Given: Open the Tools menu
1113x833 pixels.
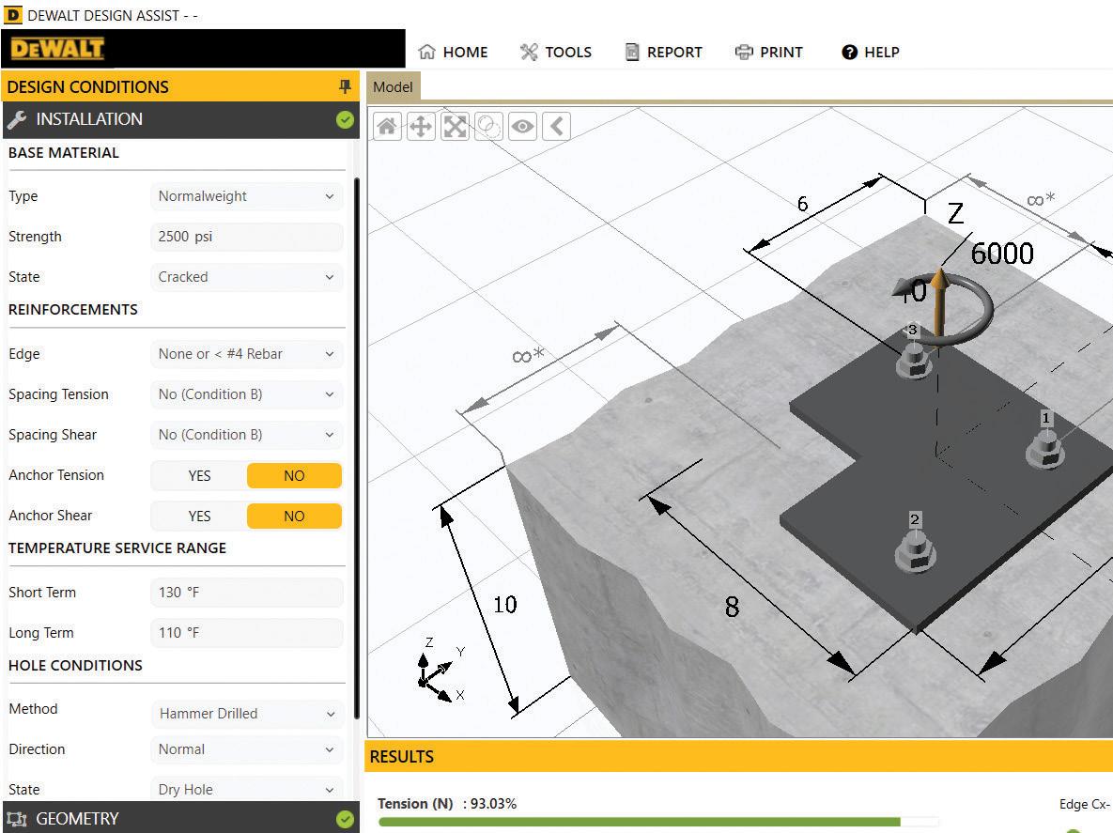Looking at the screenshot, I should tap(556, 52).
